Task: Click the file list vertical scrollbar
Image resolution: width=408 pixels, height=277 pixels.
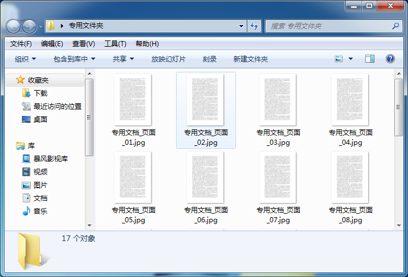Action: (399, 154)
